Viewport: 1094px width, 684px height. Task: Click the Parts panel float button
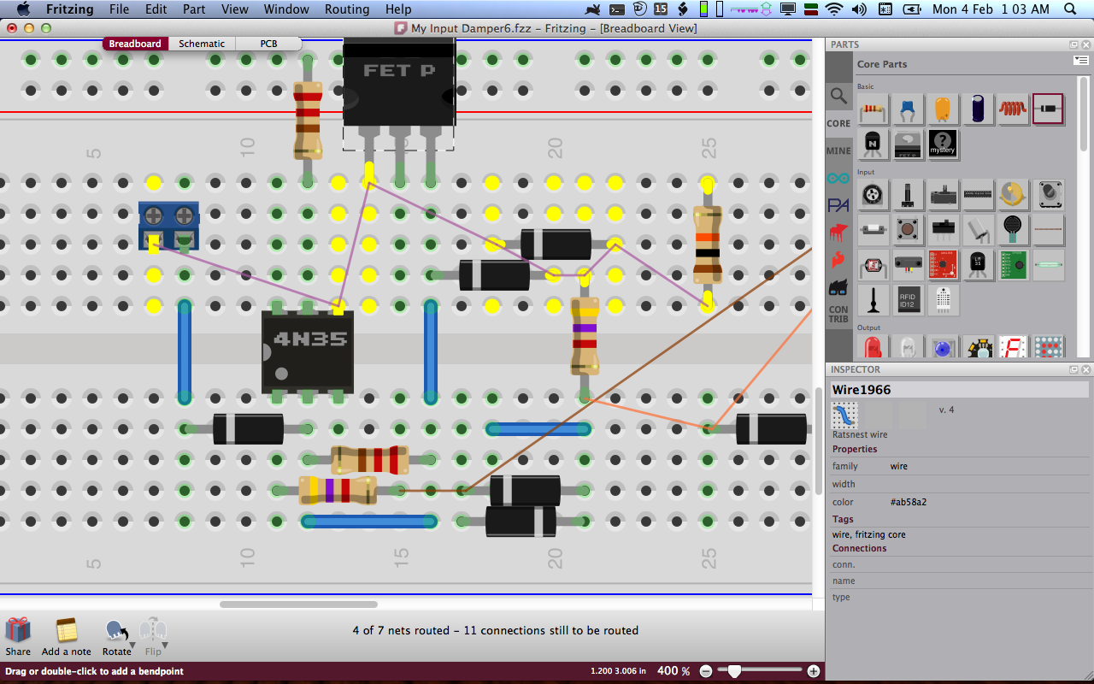click(1074, 44)
